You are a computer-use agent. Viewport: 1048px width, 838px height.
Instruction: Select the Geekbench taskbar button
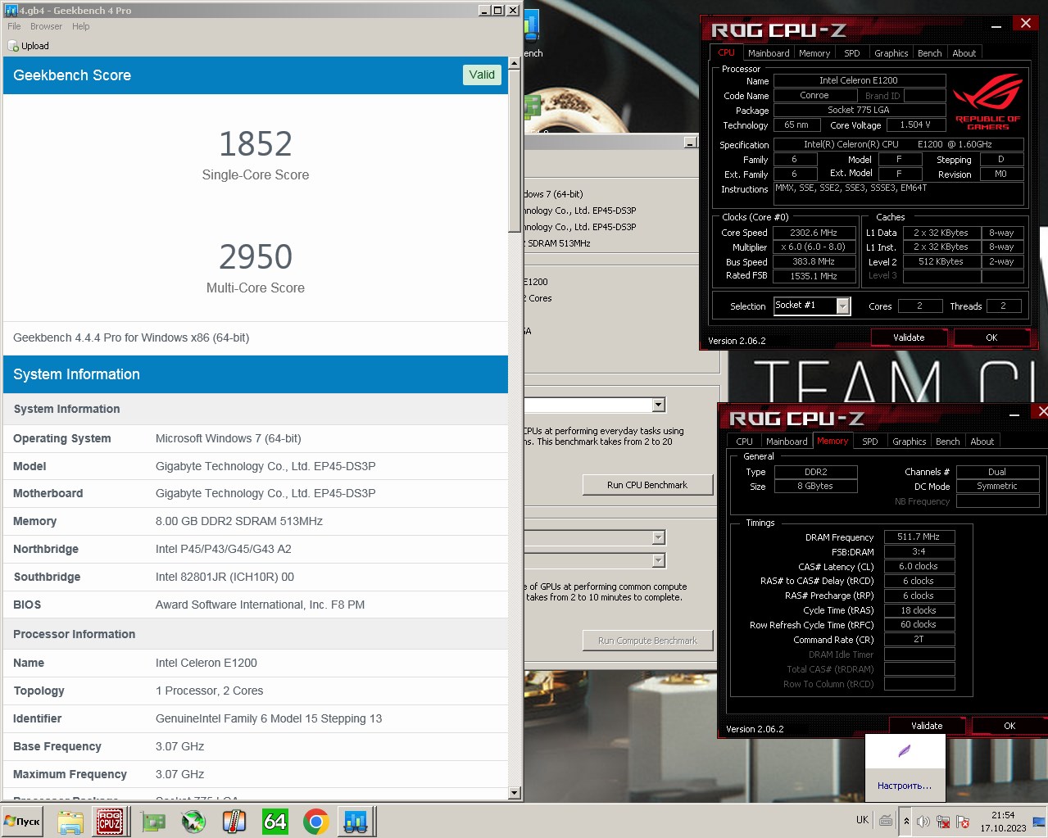click(x=356, y=822)
